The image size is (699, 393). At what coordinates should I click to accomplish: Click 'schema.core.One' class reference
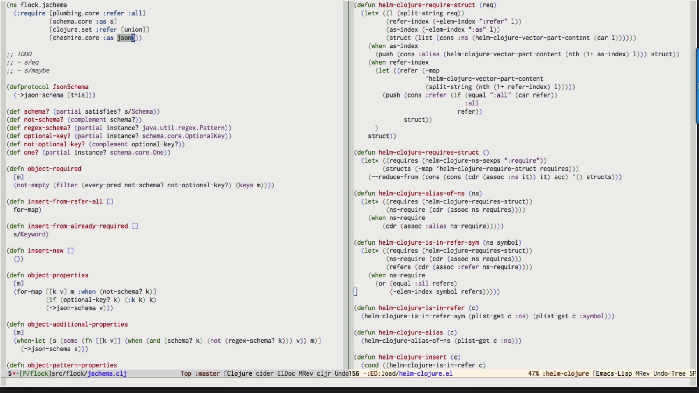[137, 152]
